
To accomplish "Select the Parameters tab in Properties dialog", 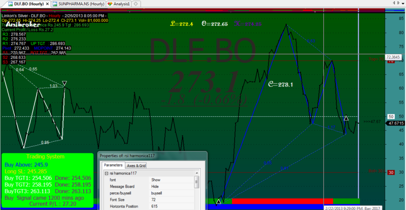I will tap(113, 165).
